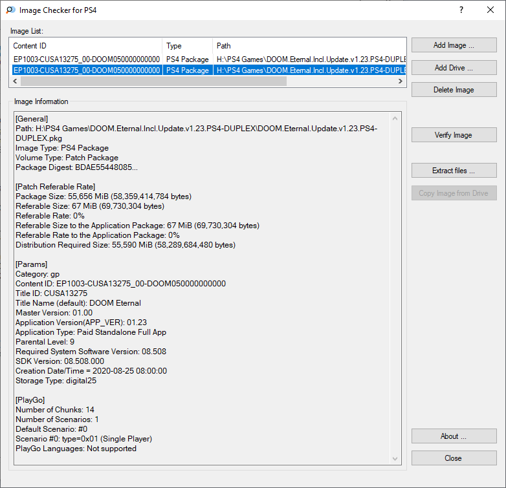
Task: Select the first unhighlighted image list row
Action: point(209,59)
